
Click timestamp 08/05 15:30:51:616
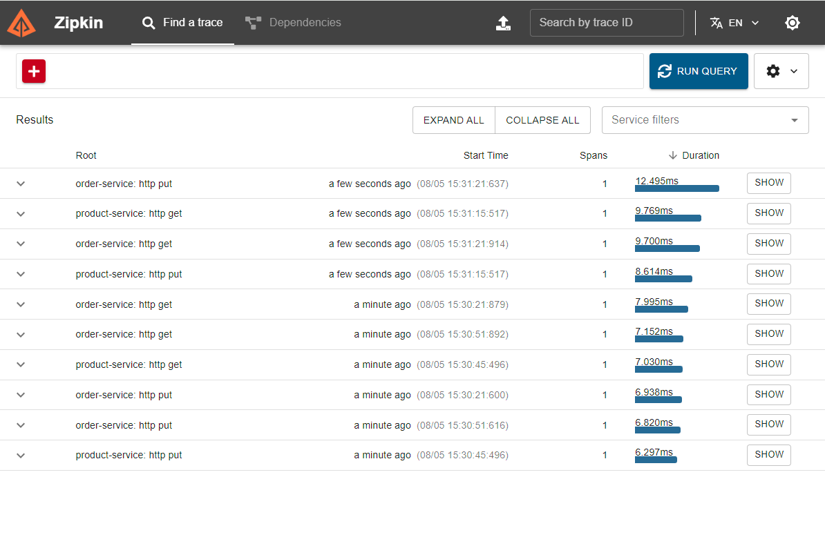click(462, 426)
